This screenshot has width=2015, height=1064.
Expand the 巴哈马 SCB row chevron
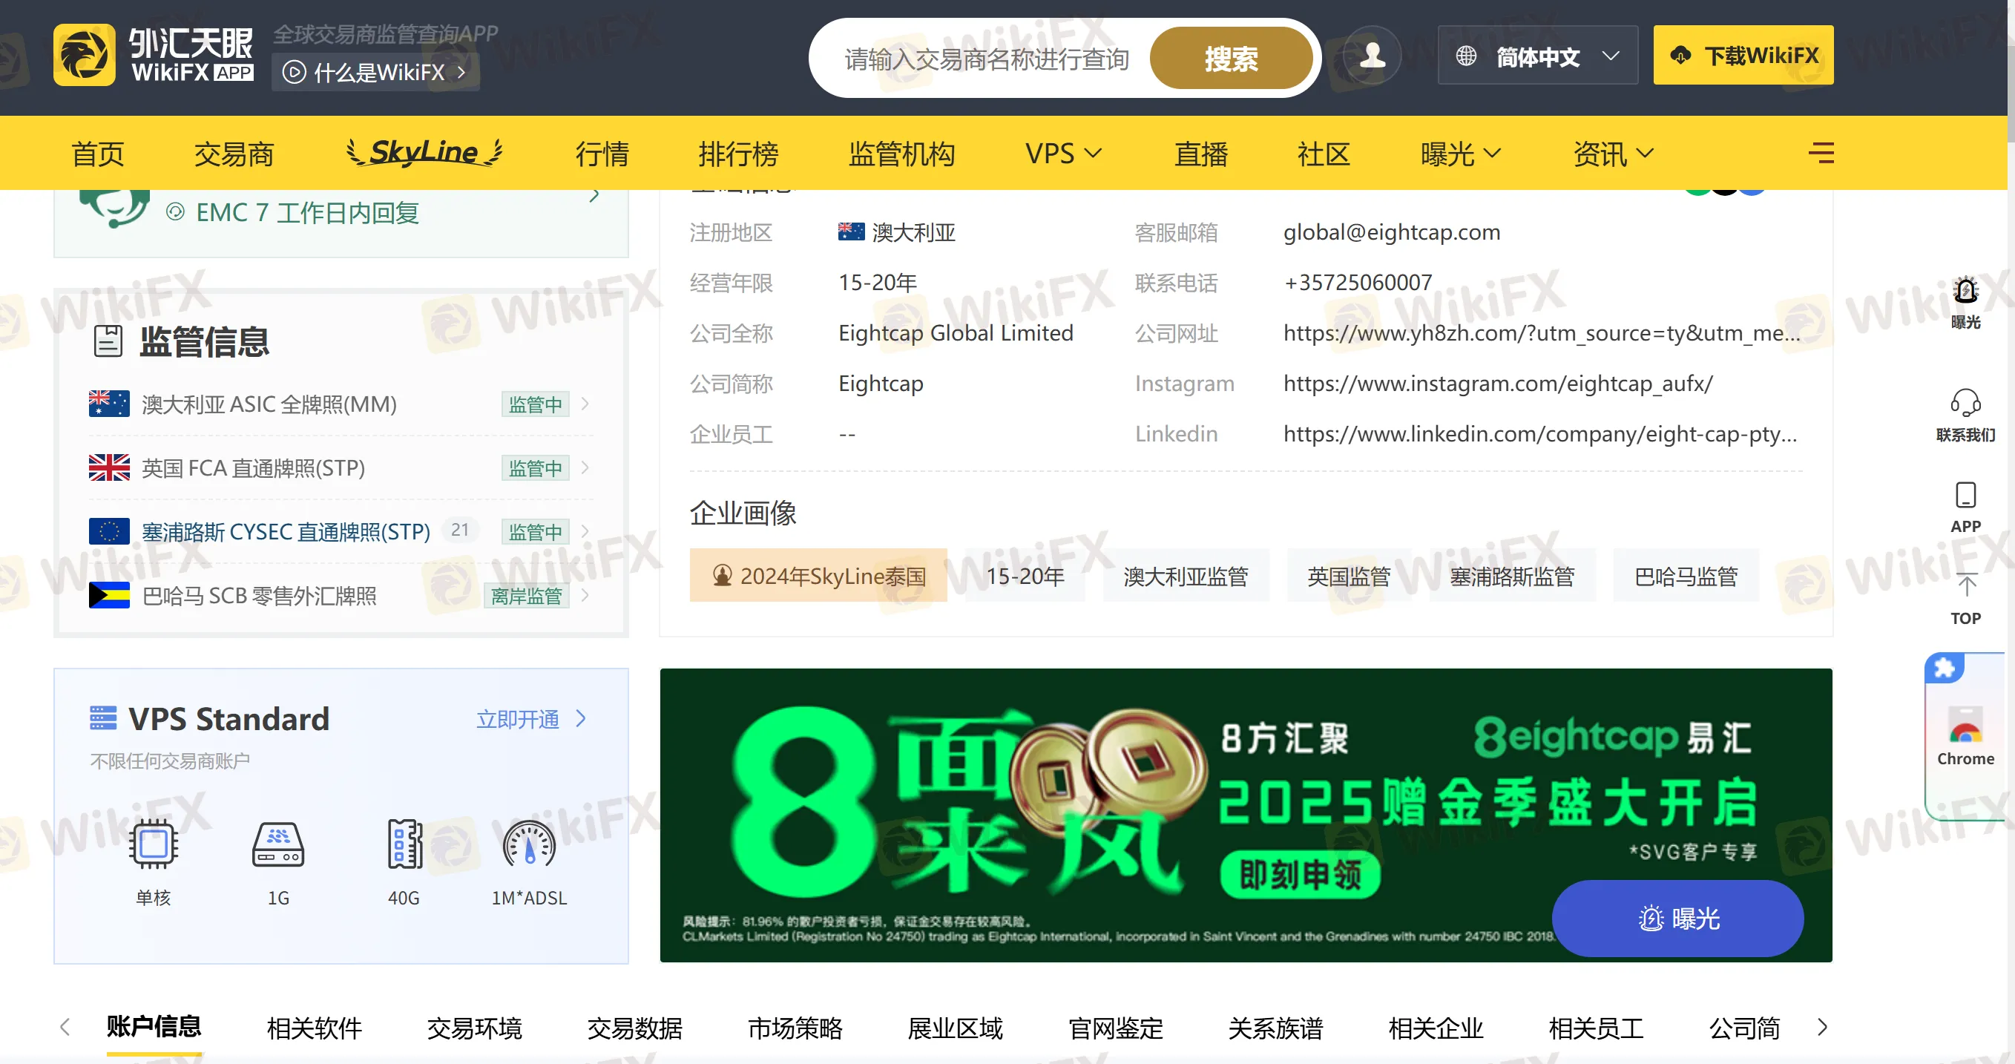coord(585,595)
